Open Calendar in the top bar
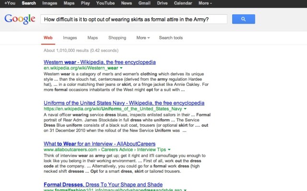307x191 pixels. 183,3
